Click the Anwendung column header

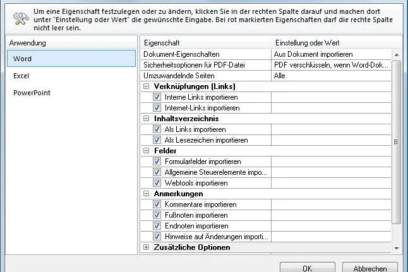(71, 43)
